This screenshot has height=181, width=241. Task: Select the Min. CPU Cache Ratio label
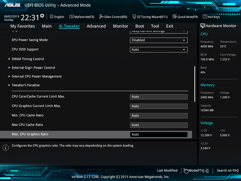[x=28, y=115]
